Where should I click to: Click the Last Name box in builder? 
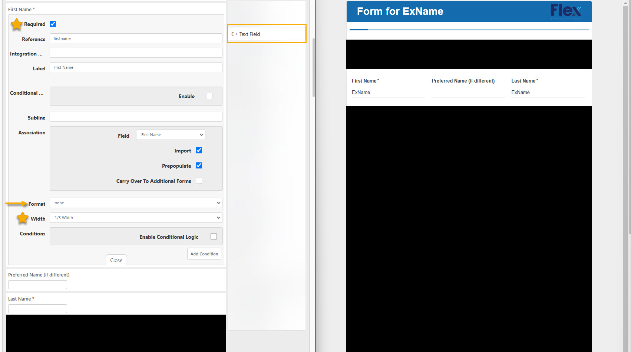click(x=37, y=309)
